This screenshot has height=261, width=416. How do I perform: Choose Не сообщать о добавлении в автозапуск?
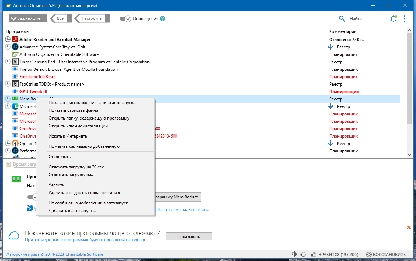point(88,203)
